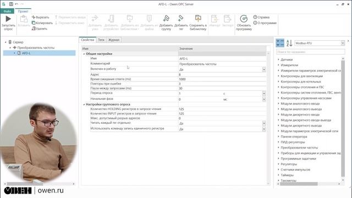
Task: Expand Таймеры library category
Action: pos(278,175)
